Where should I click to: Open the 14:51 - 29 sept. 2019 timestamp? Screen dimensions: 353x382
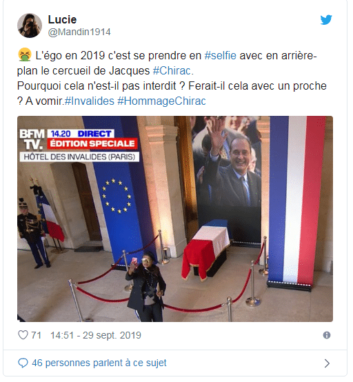(96, 335)
